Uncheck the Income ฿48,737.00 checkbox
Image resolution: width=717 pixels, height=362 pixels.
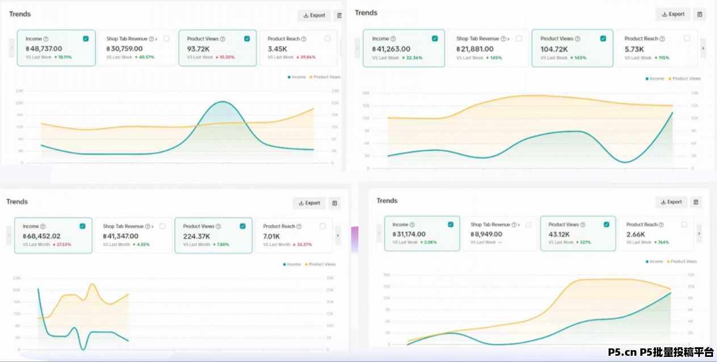point(86,39)
